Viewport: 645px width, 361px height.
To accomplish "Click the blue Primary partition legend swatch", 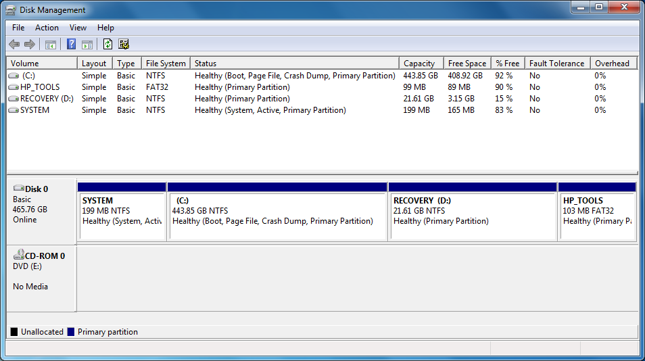I will [x=71, y=332].
